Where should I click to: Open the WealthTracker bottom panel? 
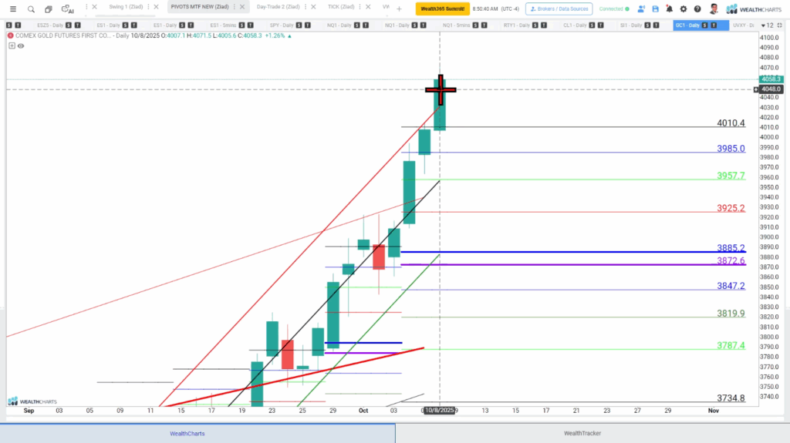(582, 433)
